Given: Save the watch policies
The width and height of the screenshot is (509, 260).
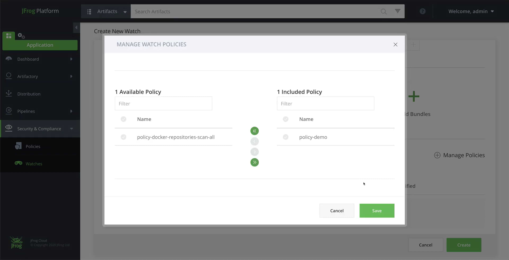Looking at the screenshot, I should tap(377, 210).
